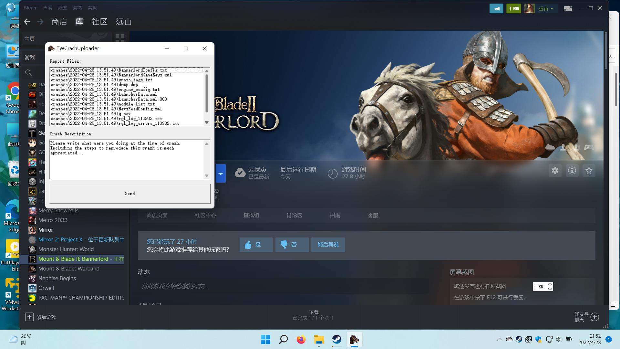The width and height of the screenshot is (620, 349).
Task: Open the 社区中心 tab
Action: point(205,216)
